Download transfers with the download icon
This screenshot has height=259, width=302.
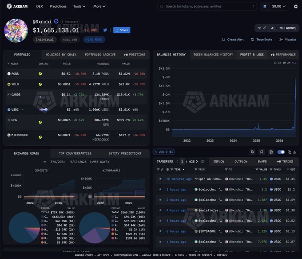point(294,152)
